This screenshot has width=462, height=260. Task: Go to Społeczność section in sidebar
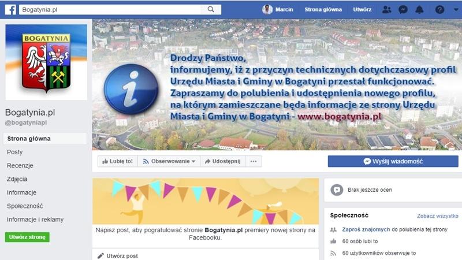coord(25,206)
